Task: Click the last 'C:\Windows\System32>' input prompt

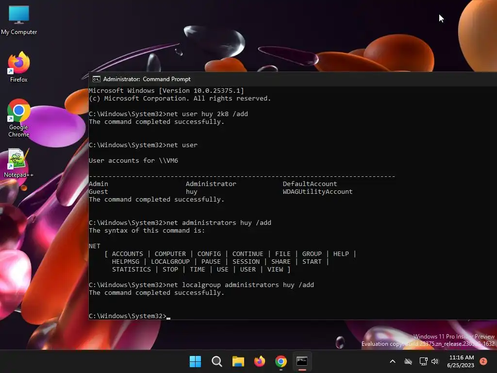Action: click(128, 316)
